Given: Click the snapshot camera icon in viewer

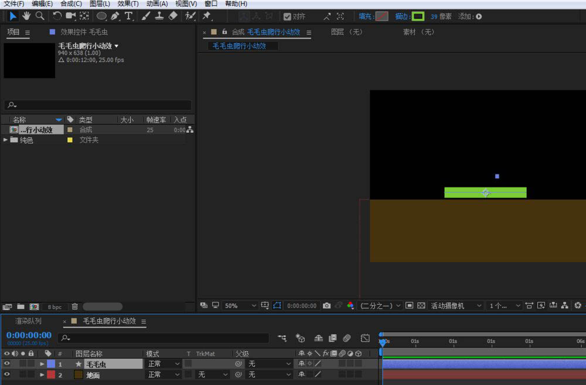Looking at the screenshot, I should [x=326, y=305].
